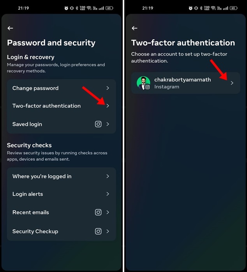
Task: Tap the Instagram badge on profile avatar
Action: 148,87
